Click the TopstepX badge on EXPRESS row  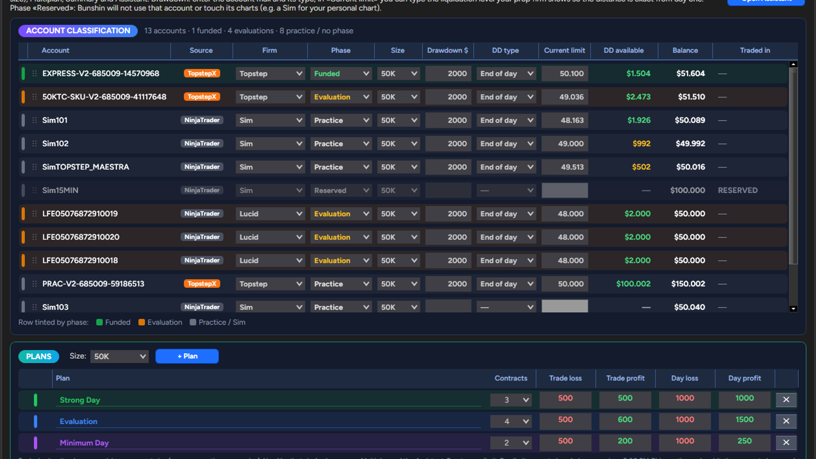[x=202, y=73]
